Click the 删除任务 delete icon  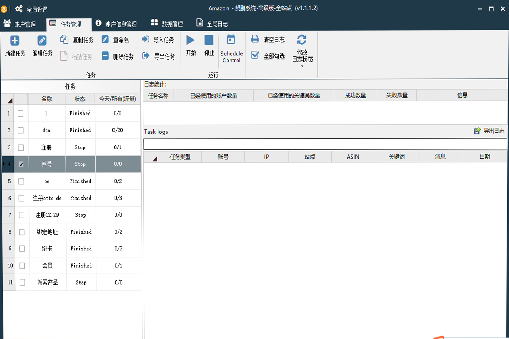click(105, 56)
